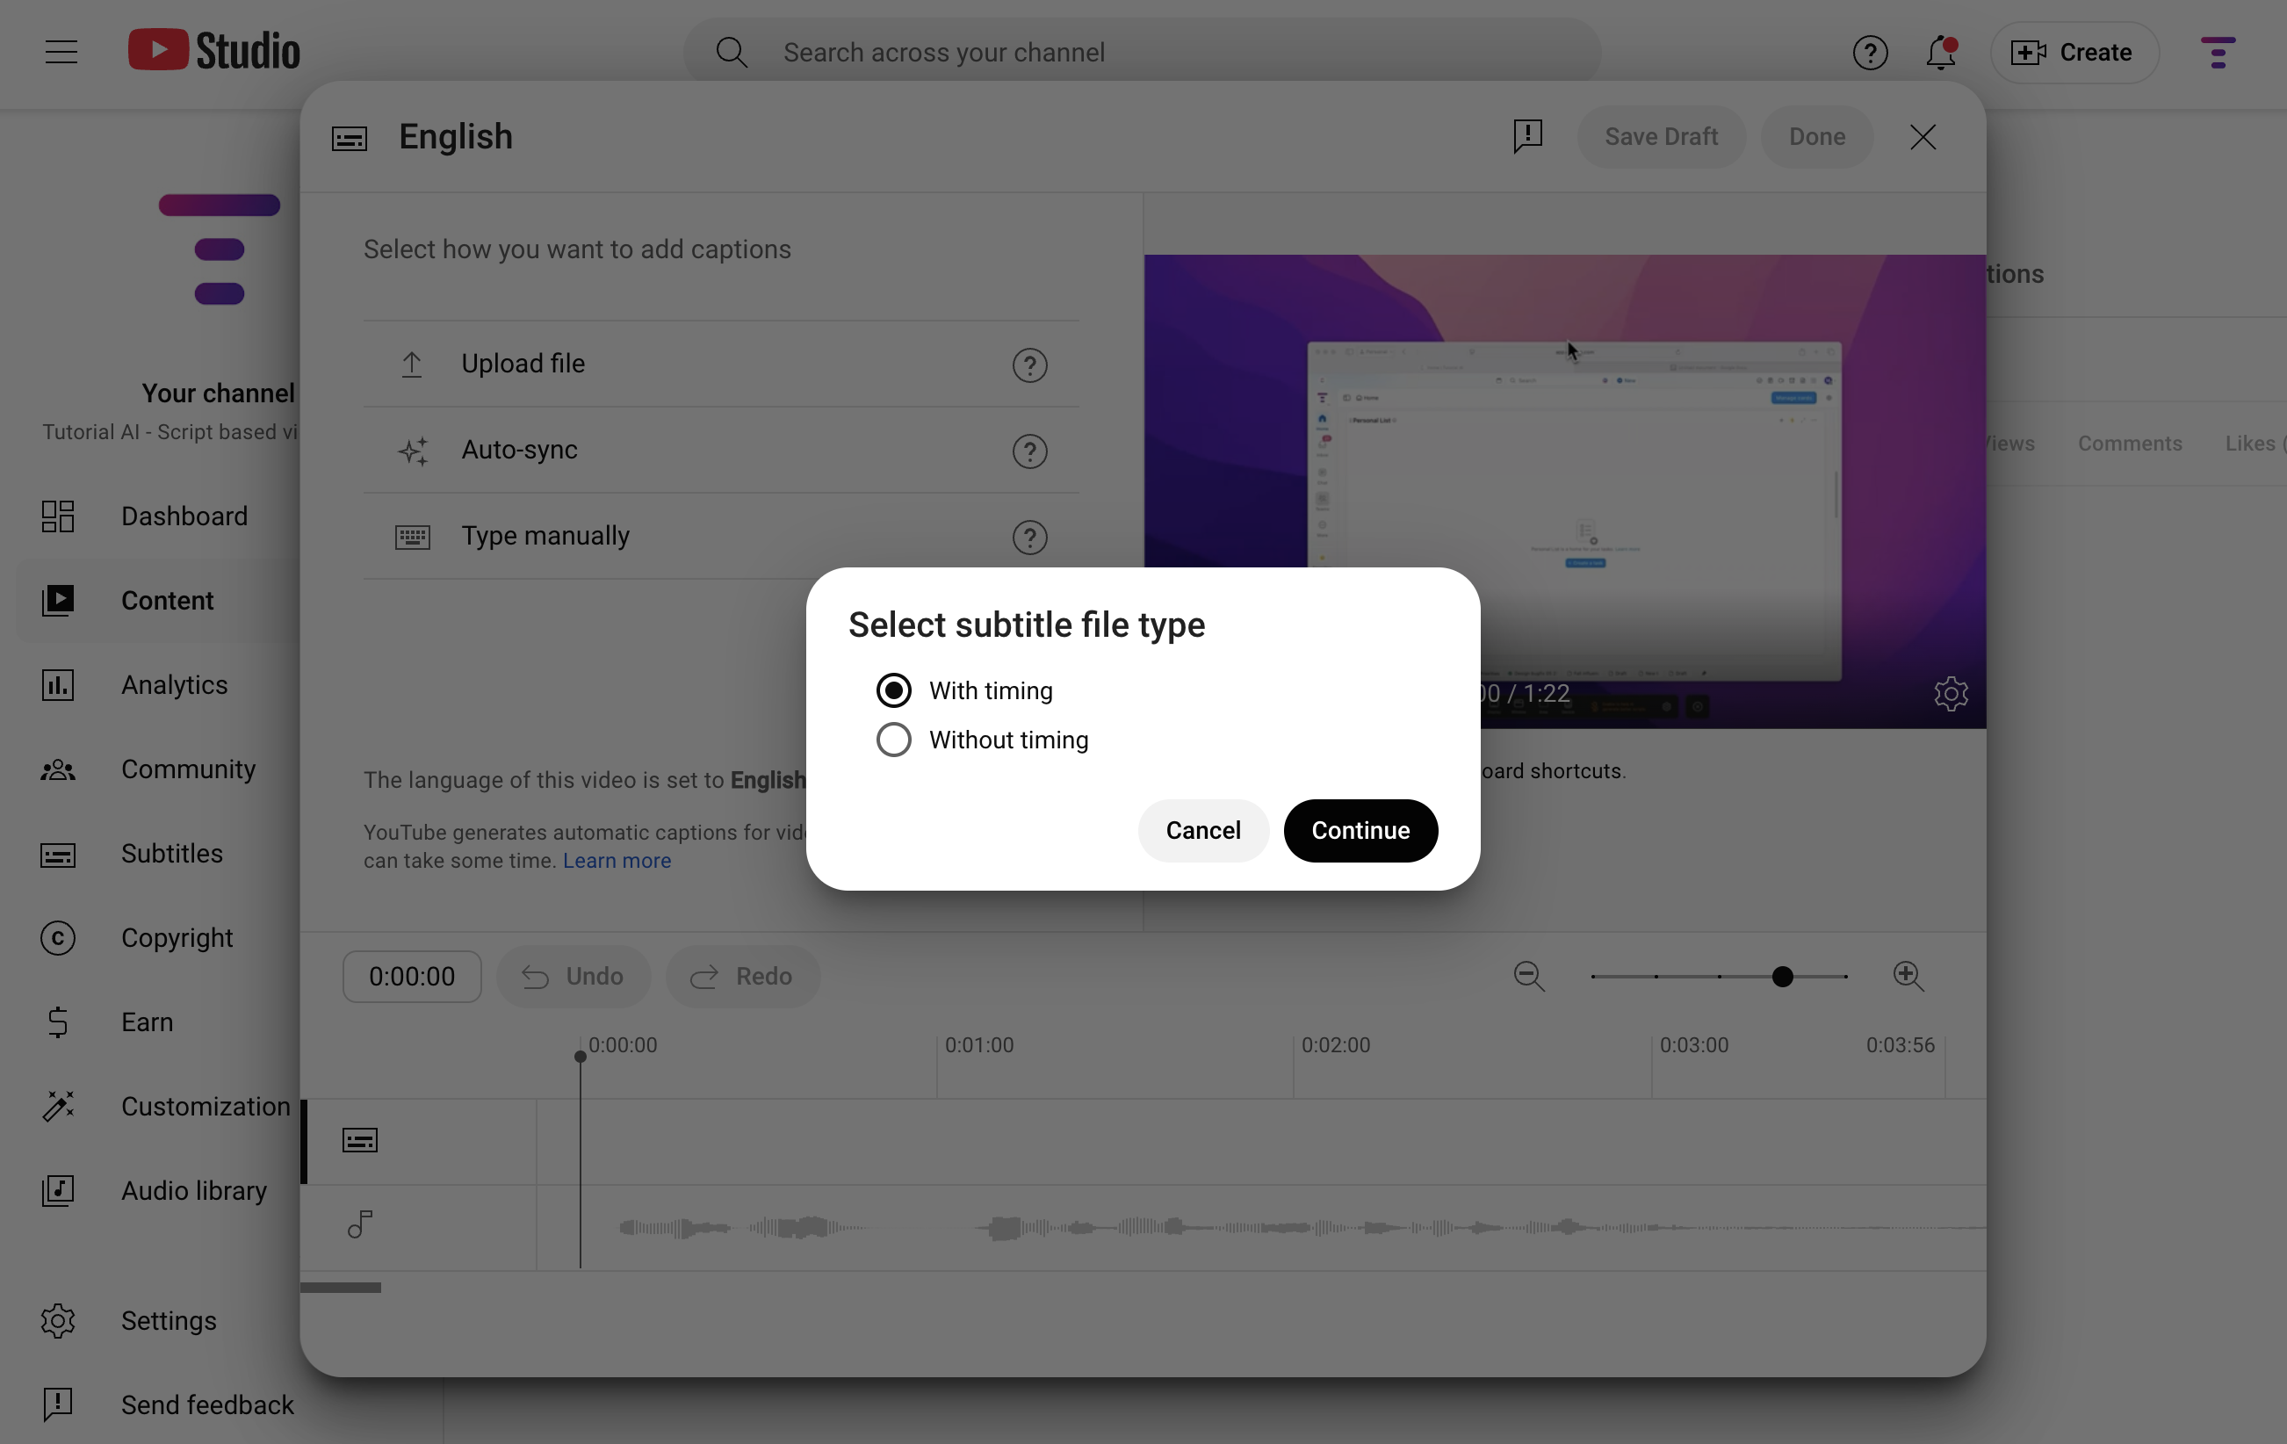Open the Subtitles sidebar menu item

[171, 854]
